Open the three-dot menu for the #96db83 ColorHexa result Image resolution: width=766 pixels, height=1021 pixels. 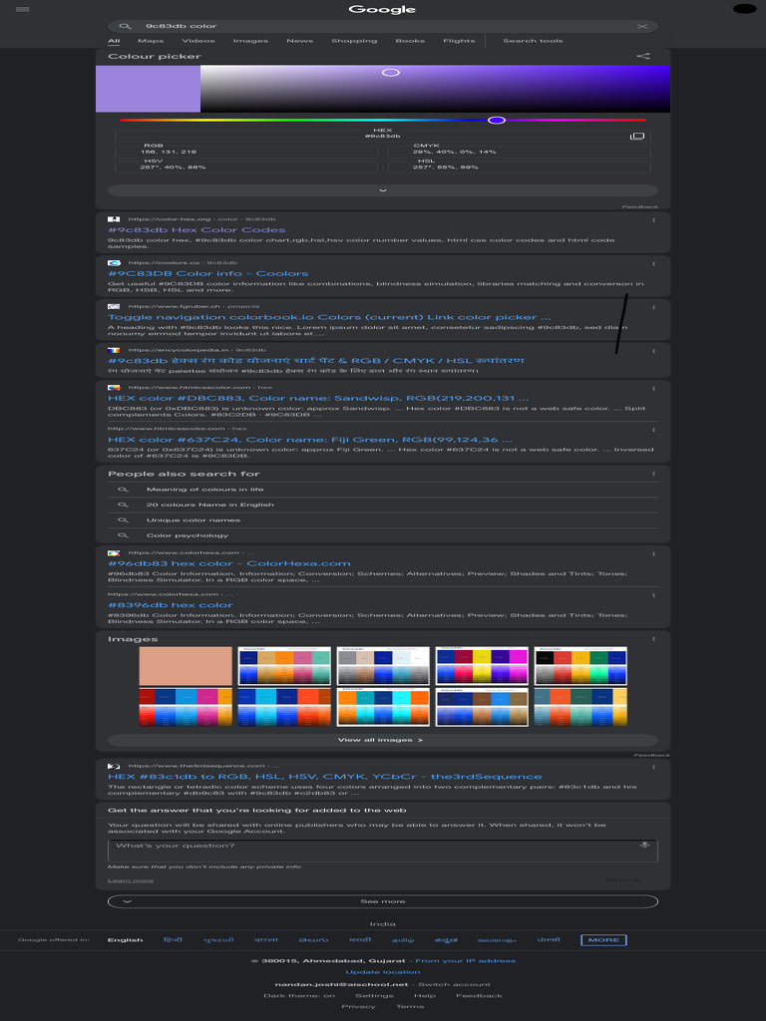tap(653, 553)
